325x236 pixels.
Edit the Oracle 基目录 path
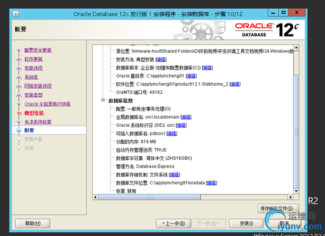(x=191, y=76)
